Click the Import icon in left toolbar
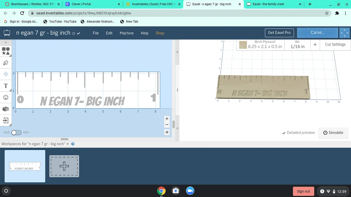This screenshot has width=351, height=197. (6, 120)
